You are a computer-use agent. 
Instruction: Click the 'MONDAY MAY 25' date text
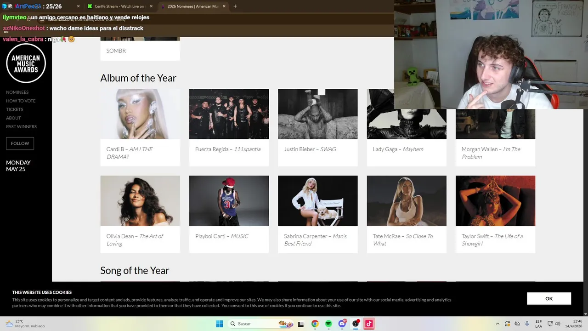(x=18, y=166)
